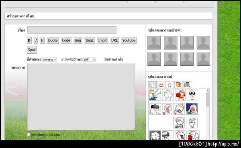
Task: Add a link using the URL button
Action: [114, 40]
